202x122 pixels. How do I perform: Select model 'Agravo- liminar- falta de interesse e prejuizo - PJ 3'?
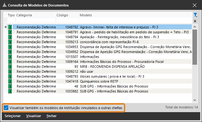[119, 27]
